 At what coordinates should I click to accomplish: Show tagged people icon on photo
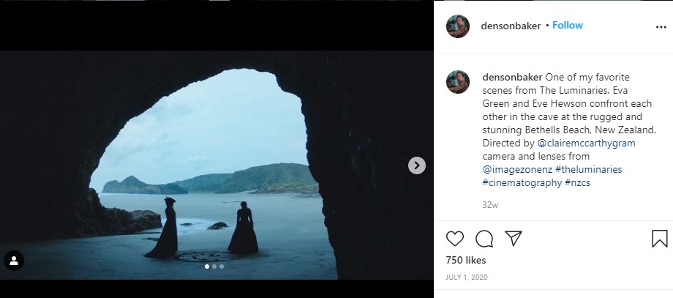(x=15, y=261)
